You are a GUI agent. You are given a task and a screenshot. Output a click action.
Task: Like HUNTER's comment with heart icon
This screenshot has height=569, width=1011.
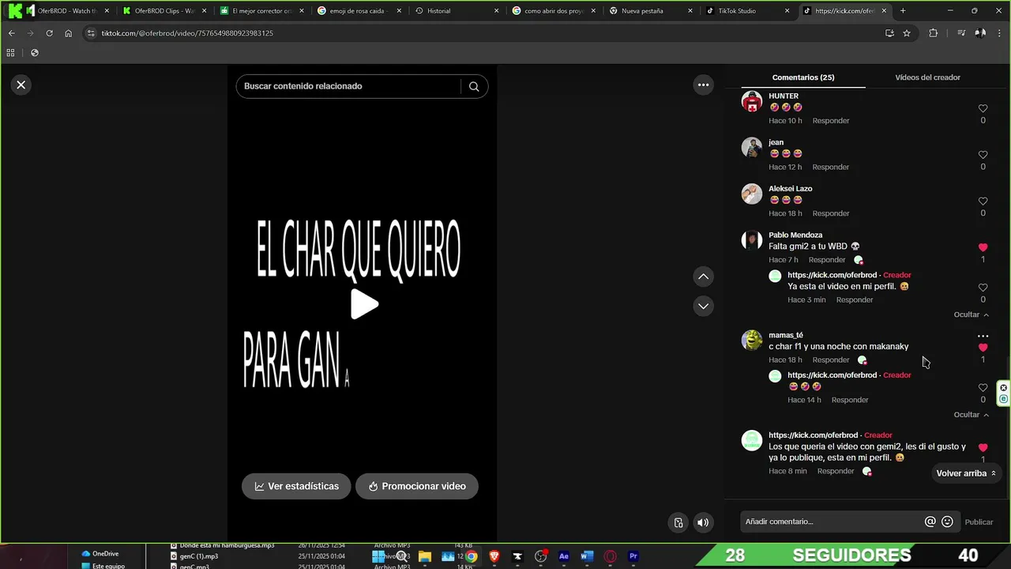coord(983,108)
